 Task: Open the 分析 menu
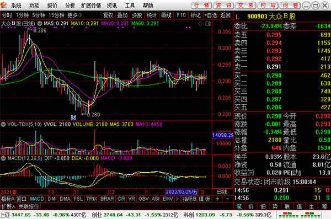[70, 6]
